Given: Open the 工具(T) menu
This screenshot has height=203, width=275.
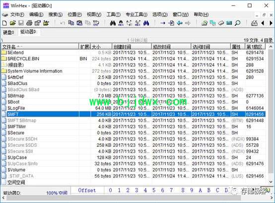Looking at the screenshot, I should [114, 14].
